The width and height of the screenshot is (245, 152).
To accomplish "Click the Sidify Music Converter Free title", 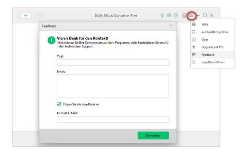I will (x=116, y=15).
